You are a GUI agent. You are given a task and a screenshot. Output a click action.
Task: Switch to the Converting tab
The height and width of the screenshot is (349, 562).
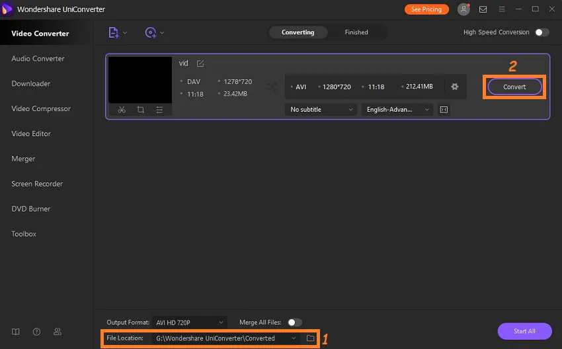[298, 32]
